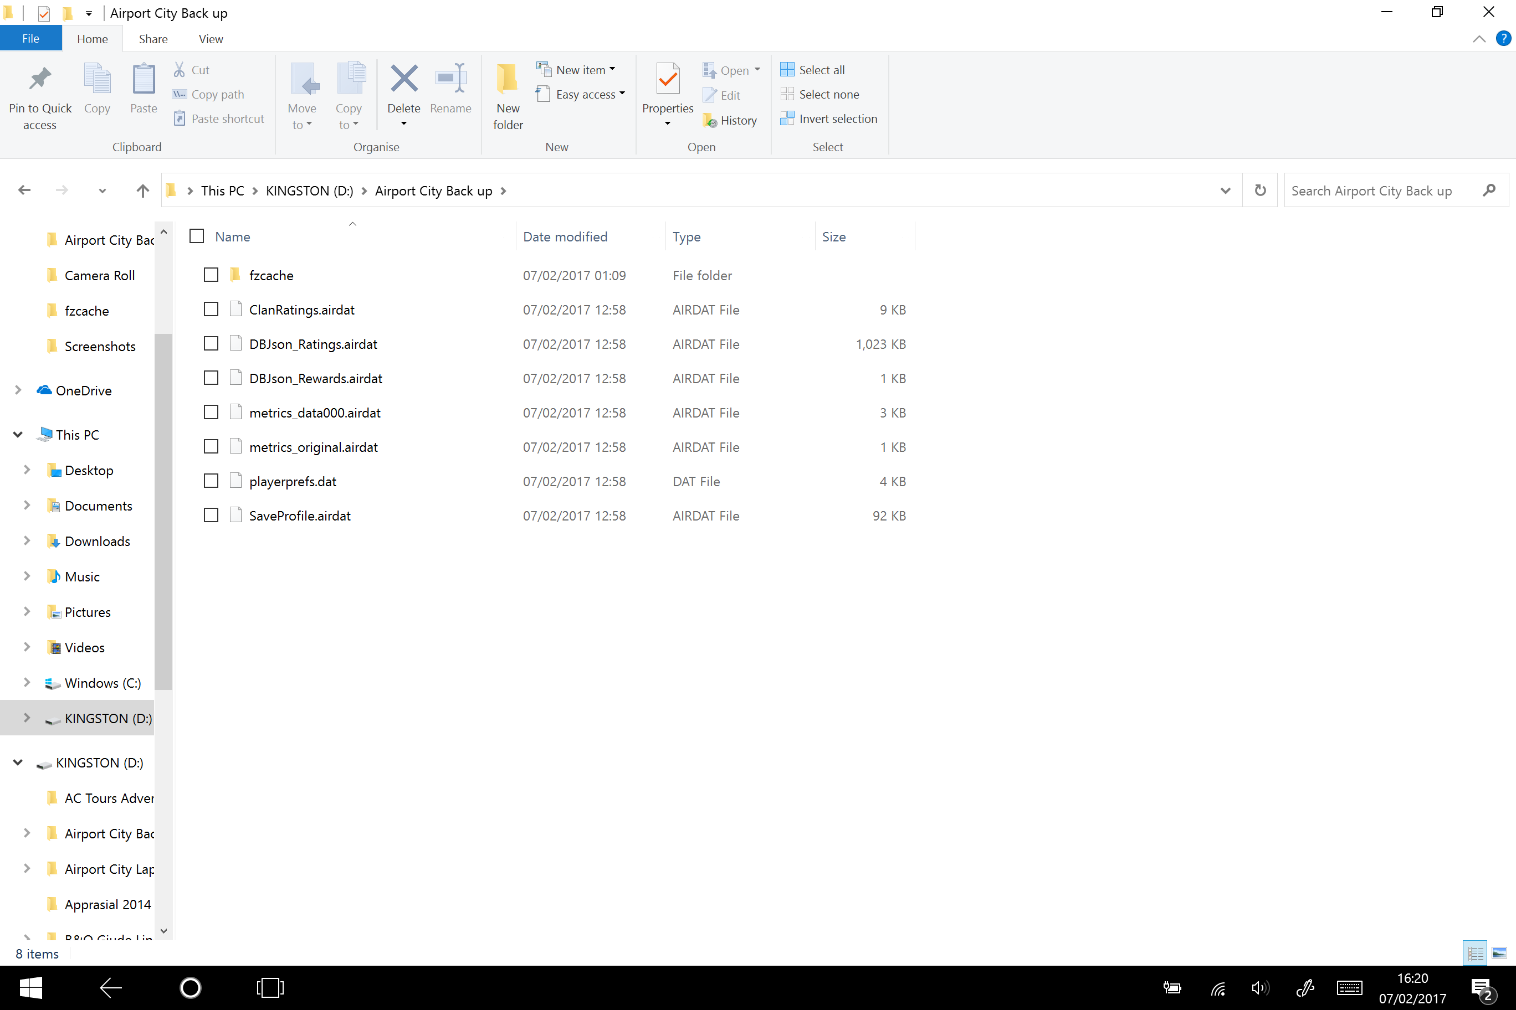The width and height of the screenshot is (1516, 1010).
Task: Open the Properties icon
Action: click(668, 79)
